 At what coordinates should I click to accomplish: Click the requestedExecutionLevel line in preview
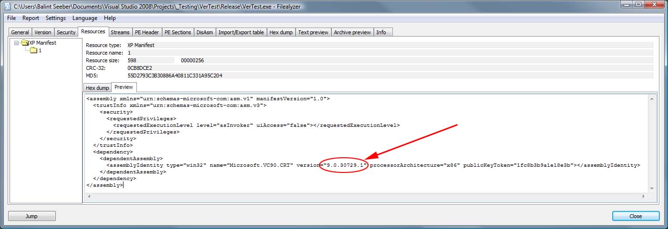(x=257, y=125)
